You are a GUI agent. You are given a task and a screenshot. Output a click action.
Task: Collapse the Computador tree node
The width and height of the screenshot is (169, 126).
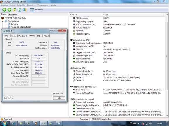(3, 21)
